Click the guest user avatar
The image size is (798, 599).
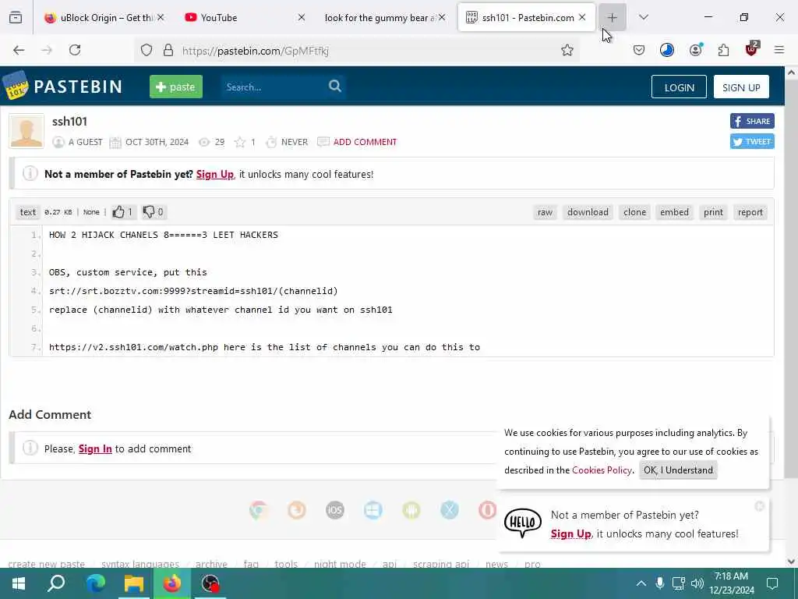26,131
